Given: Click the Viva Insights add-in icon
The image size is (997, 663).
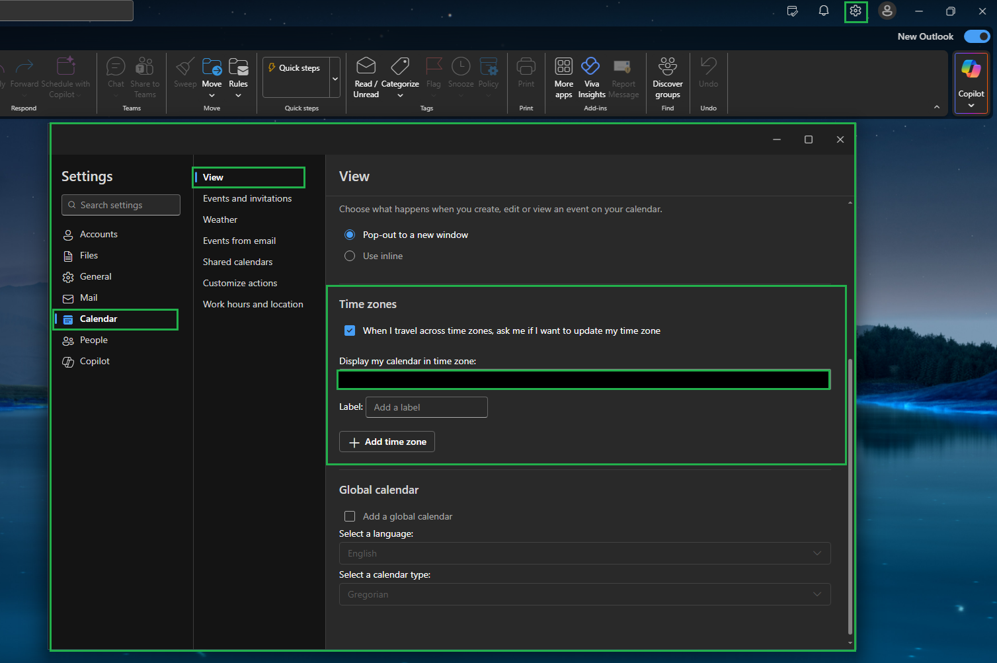Looking at the screenshot, I should click(x=590, y=67).
